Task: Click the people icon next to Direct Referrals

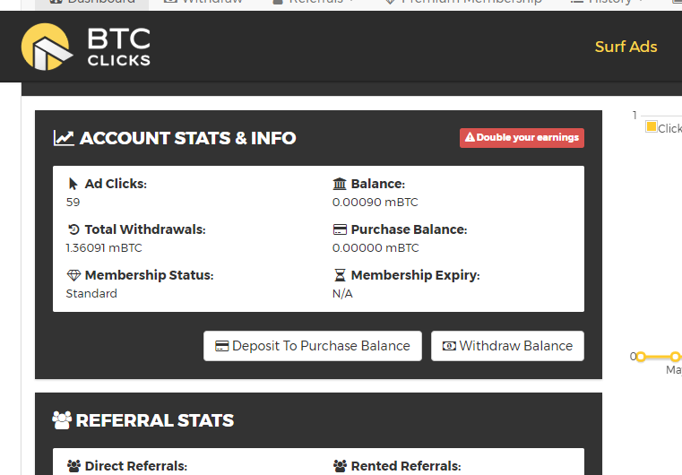Action: tap(73, 466)
